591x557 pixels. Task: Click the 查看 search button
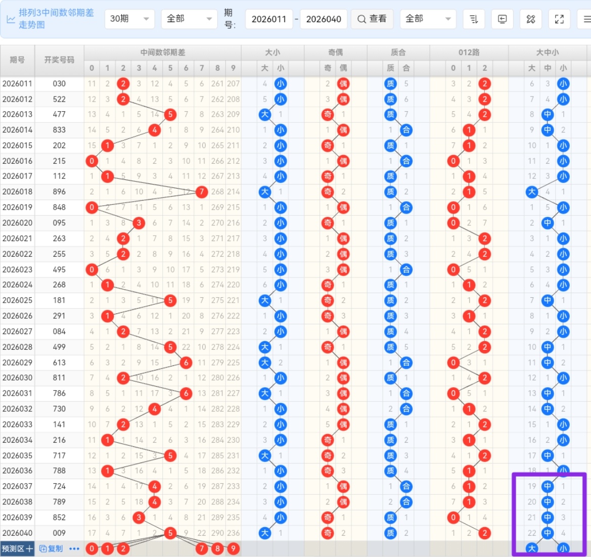(372, 19)
